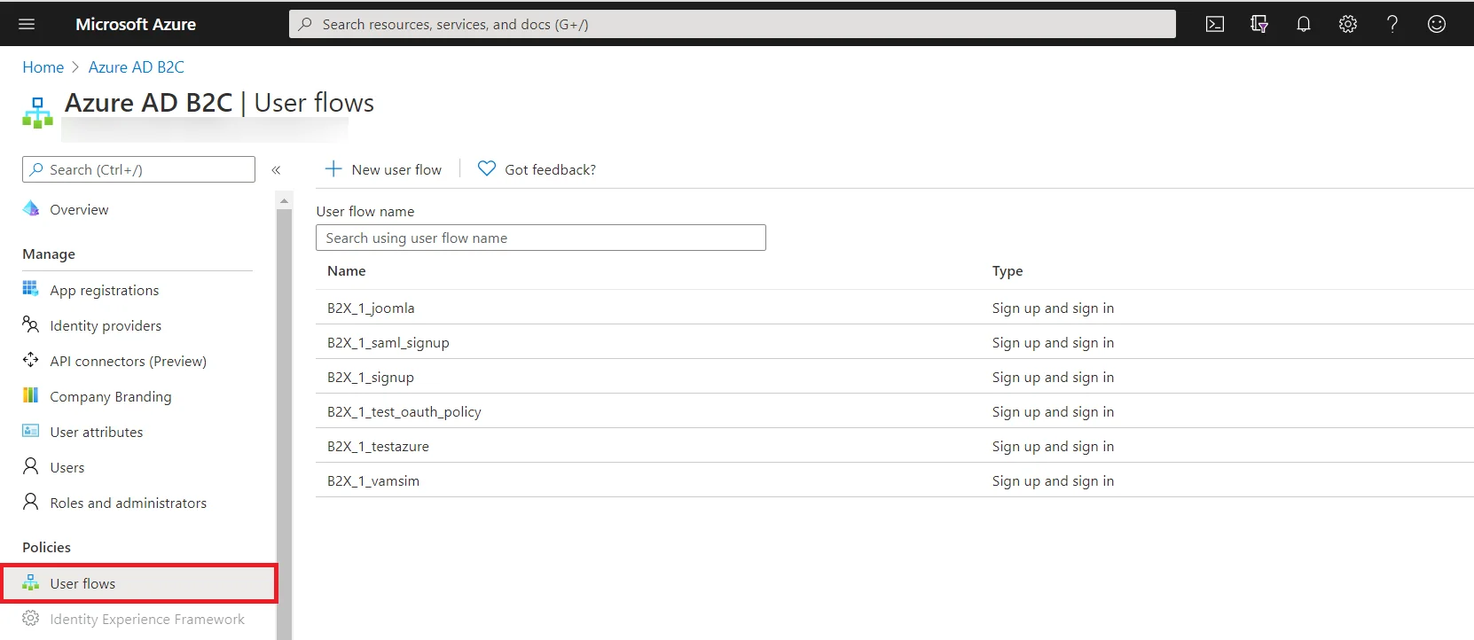Click the Microsoft Azure logo text
Viewport: 1474px width, 640px height.
(x=136, y=24)
